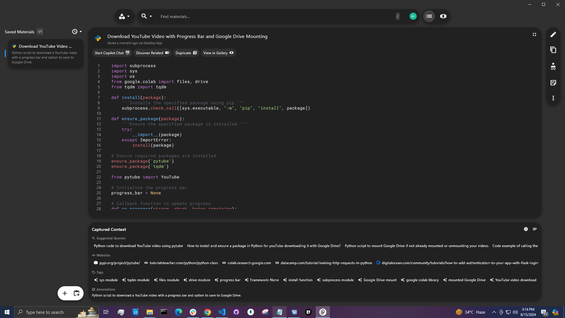The width and height of the screenshot is (565, 318).
Task: Switch to list view toggle
Action: pyautogui.click(x=429, y=16)
